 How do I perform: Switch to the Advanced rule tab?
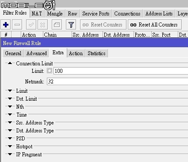37,53
